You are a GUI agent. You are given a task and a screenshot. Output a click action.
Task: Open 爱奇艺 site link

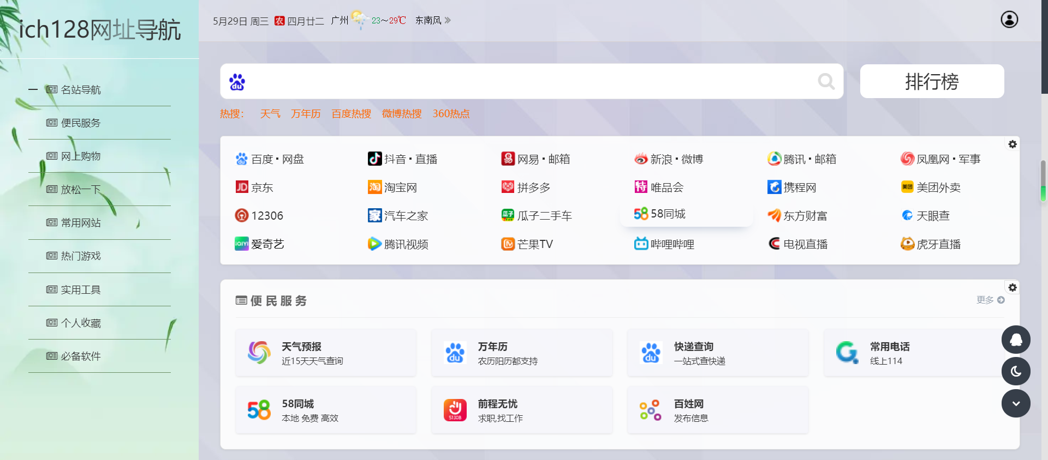coord(259,244)
